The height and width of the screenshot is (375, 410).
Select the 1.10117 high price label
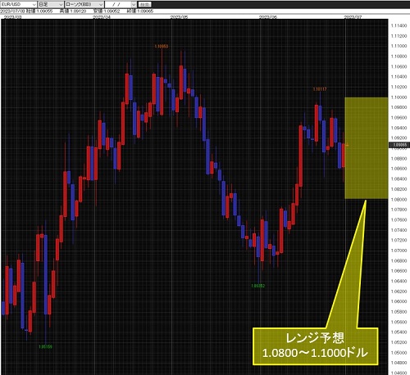click(x=320, y=89)
